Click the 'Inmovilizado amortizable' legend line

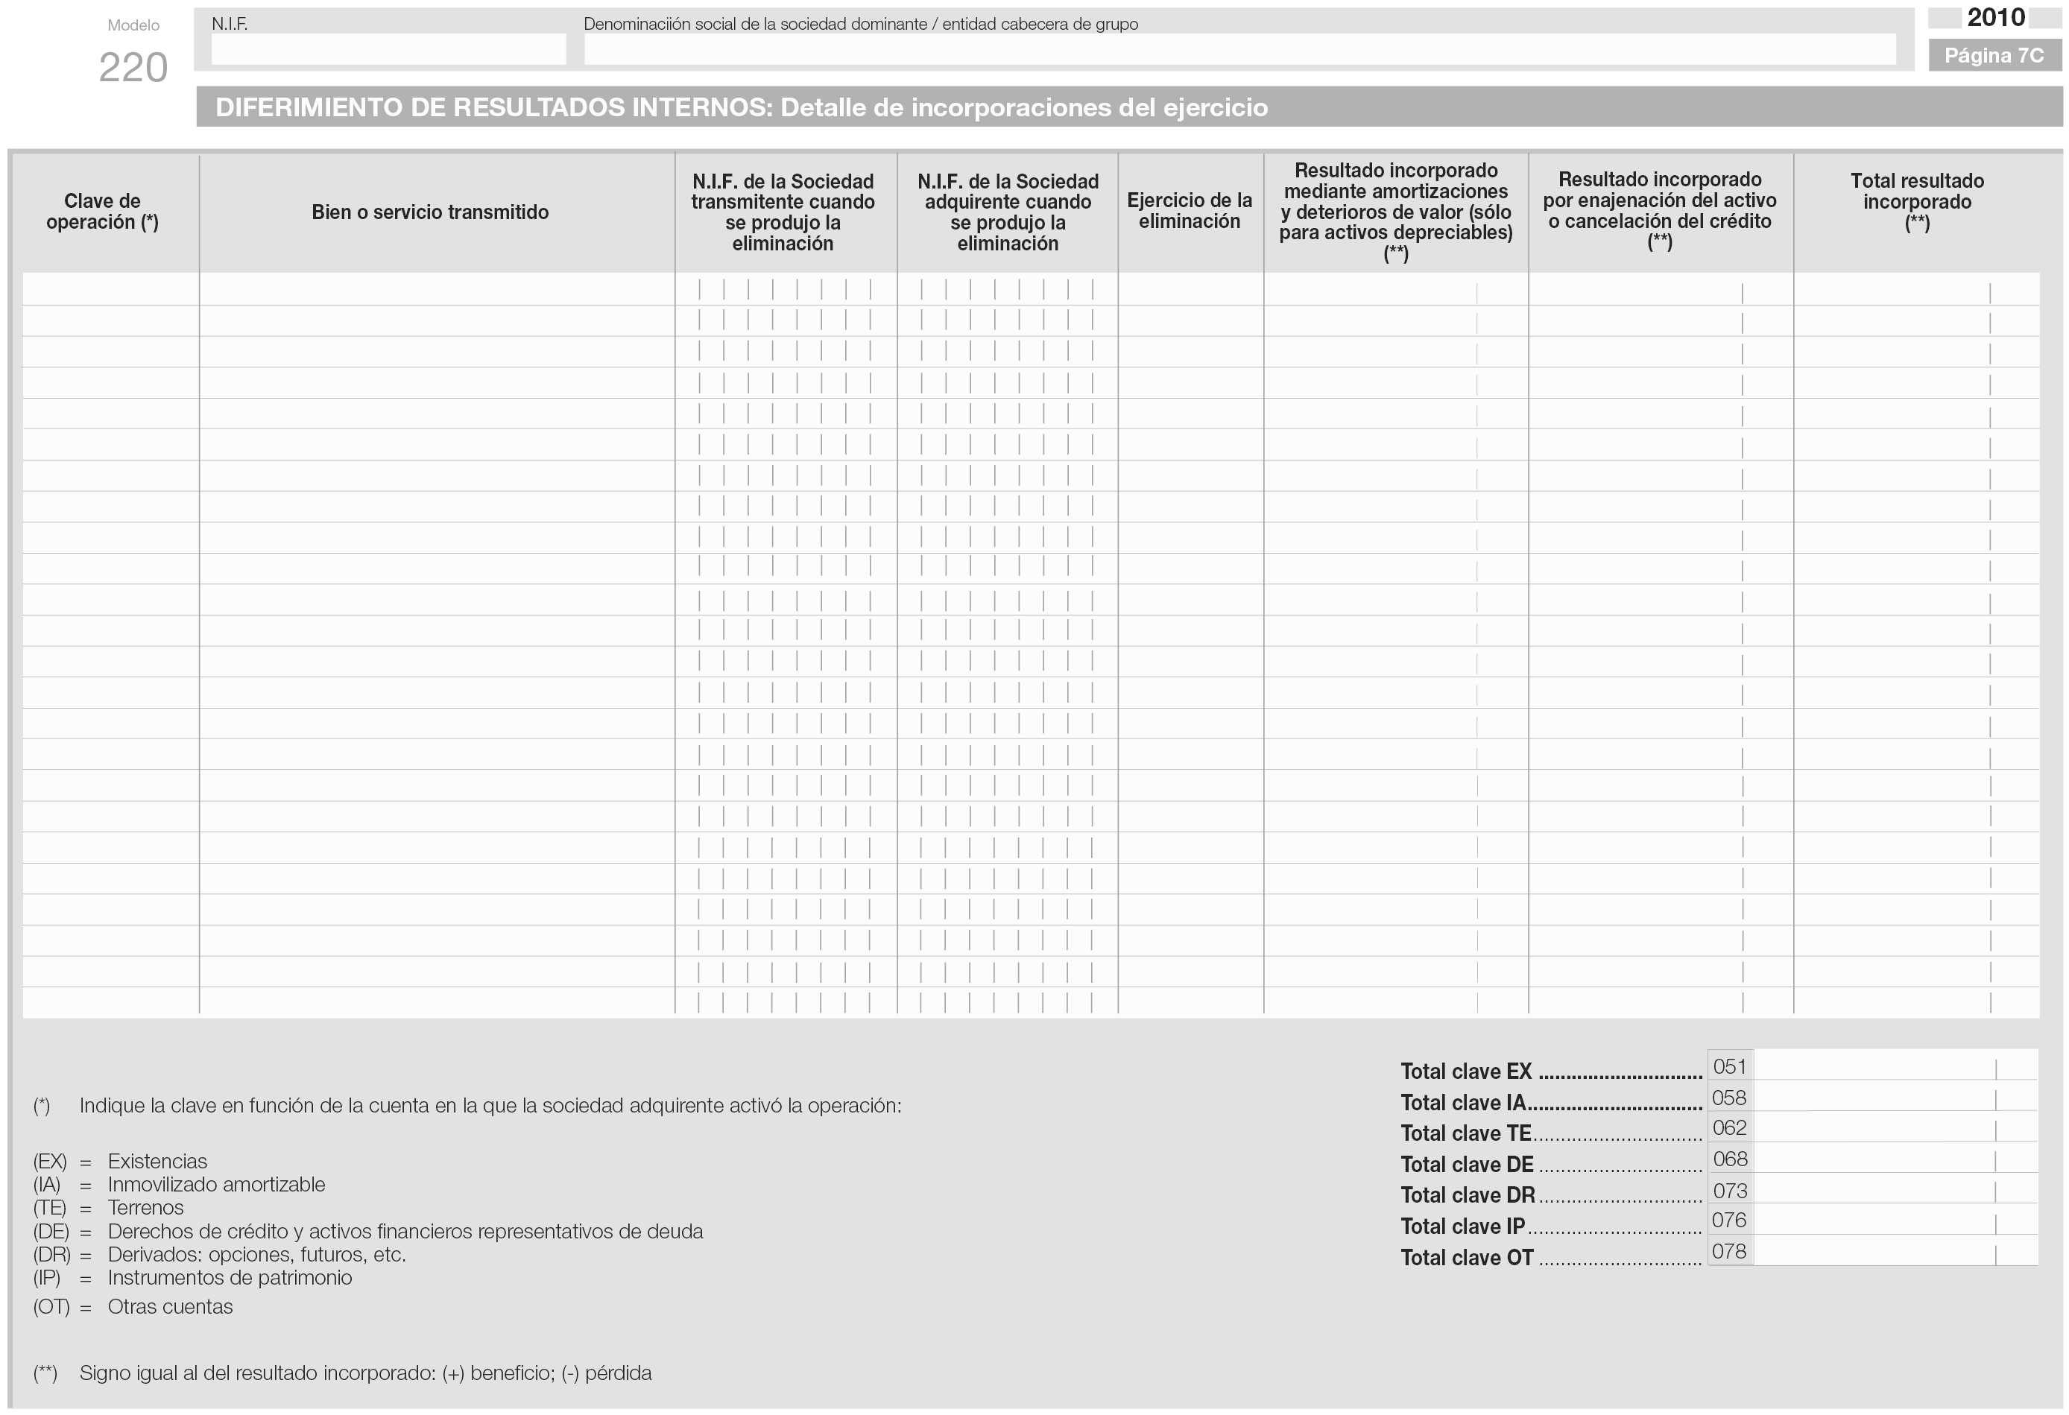coord(179,1185)
